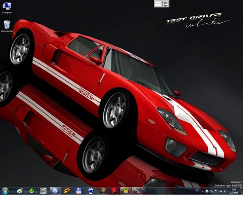Launch the paint palette app in taskbar
This screenshot has height=219, width=243.
click(20, 191)
